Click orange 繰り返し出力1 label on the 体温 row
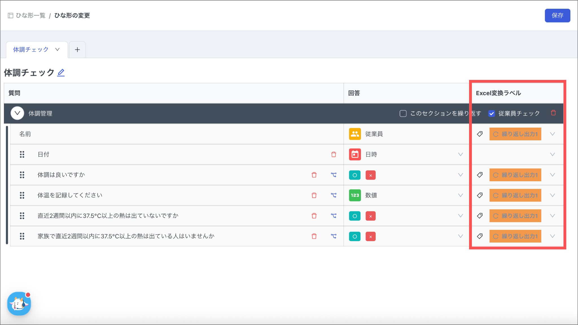Viewport: 578px width, 325px height. pyautogui.click(x=515, y=195)
